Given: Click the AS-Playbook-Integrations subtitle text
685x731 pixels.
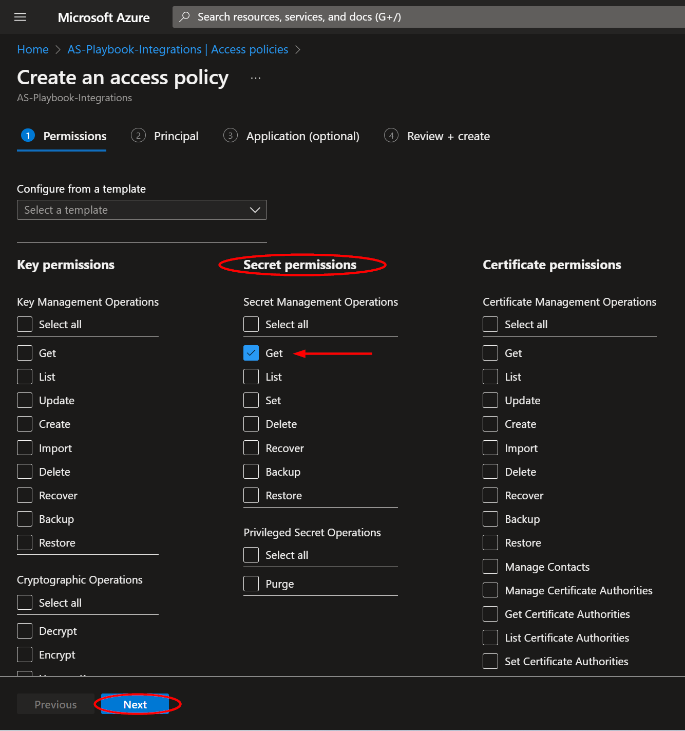Looking at the screenshot, I should point(74,98).
